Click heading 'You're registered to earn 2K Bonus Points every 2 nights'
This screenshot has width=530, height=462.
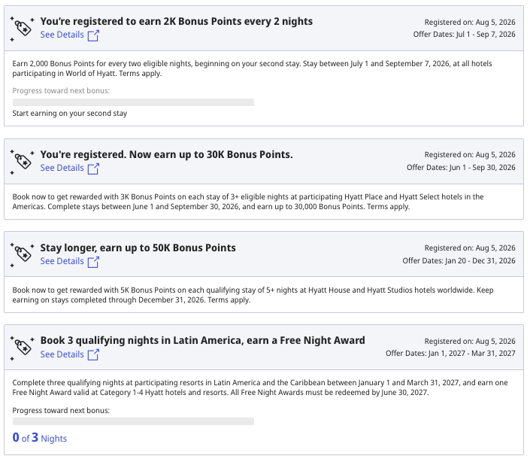click(x=177, y=21)
